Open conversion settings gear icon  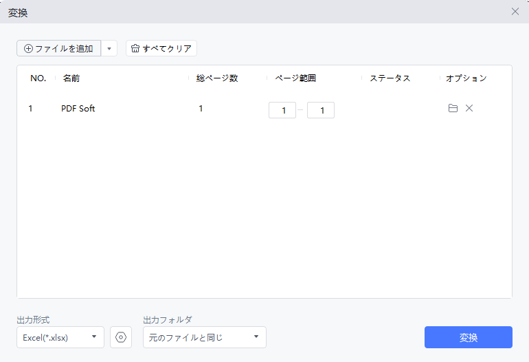click(121, 337)
